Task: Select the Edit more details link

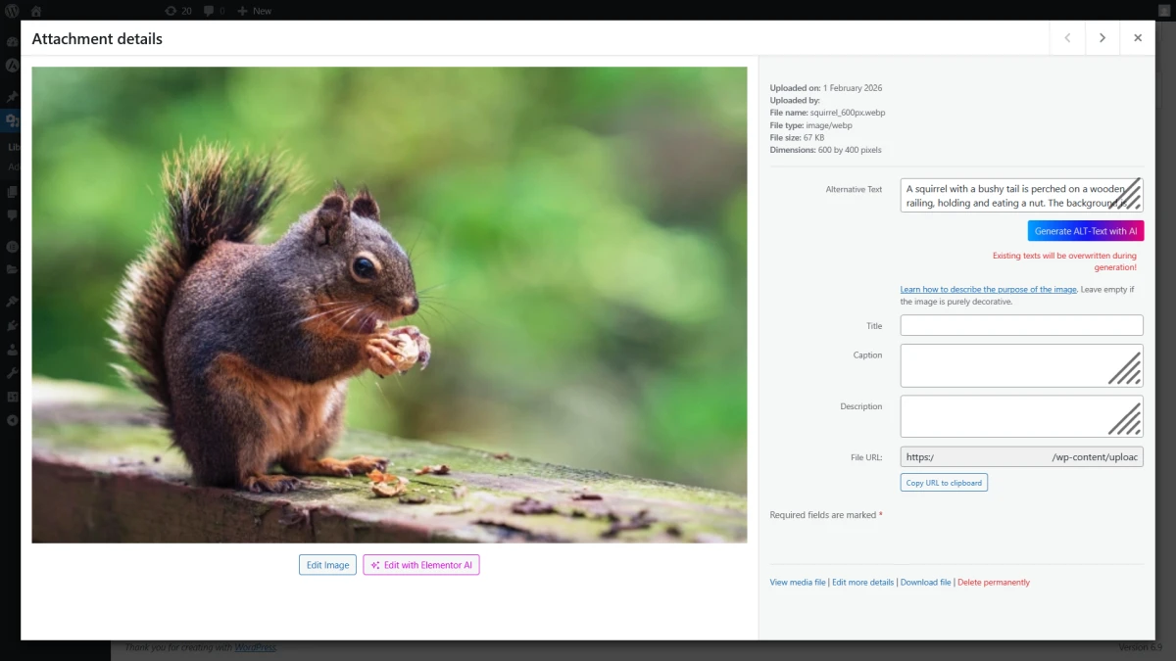Action: coord(862,583)
